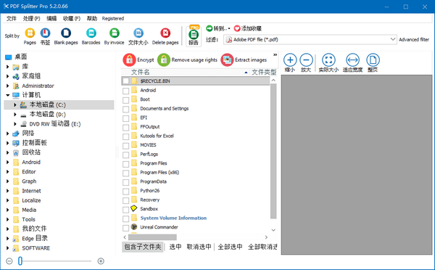435x270 pixels.
Task: Show more toolbar items with chevron
Action: coord(275,54)
